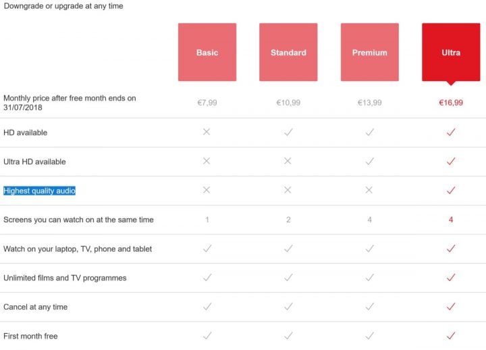Click Ultra's red HD available checkmark
This screenshot has height=350, width=486.
pyautogui.click(x=451, y=132)
